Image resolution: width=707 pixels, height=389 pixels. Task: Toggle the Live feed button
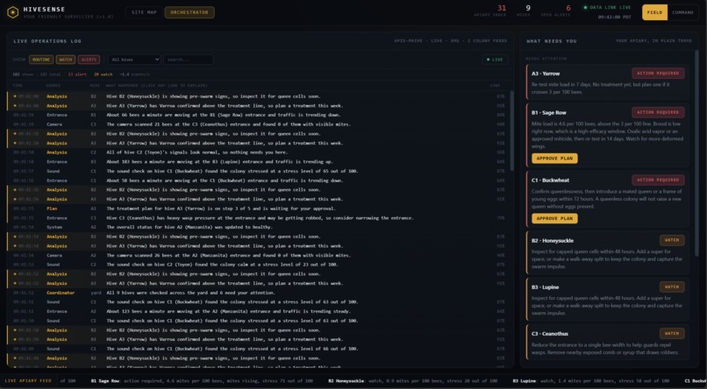point(495,60)
